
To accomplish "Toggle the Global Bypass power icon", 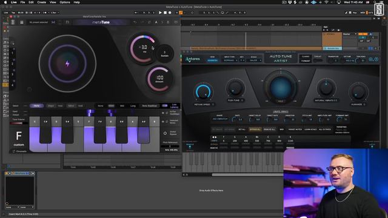I will [x=165, y=133].
